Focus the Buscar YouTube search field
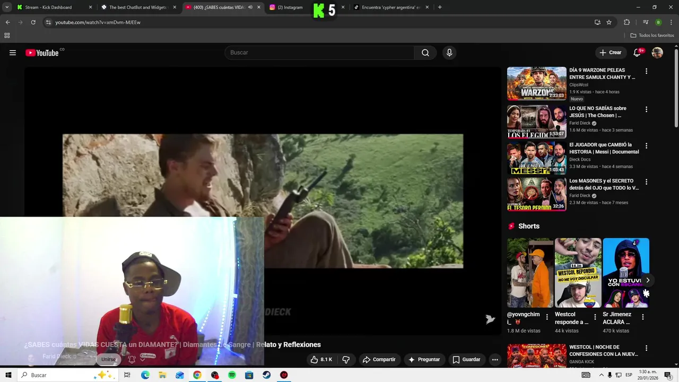679x382 pixels. coord(319,53)
